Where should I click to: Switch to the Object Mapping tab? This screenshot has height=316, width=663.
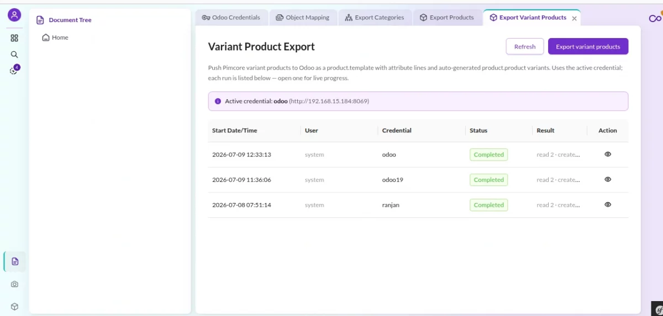[x=302, y=18]
